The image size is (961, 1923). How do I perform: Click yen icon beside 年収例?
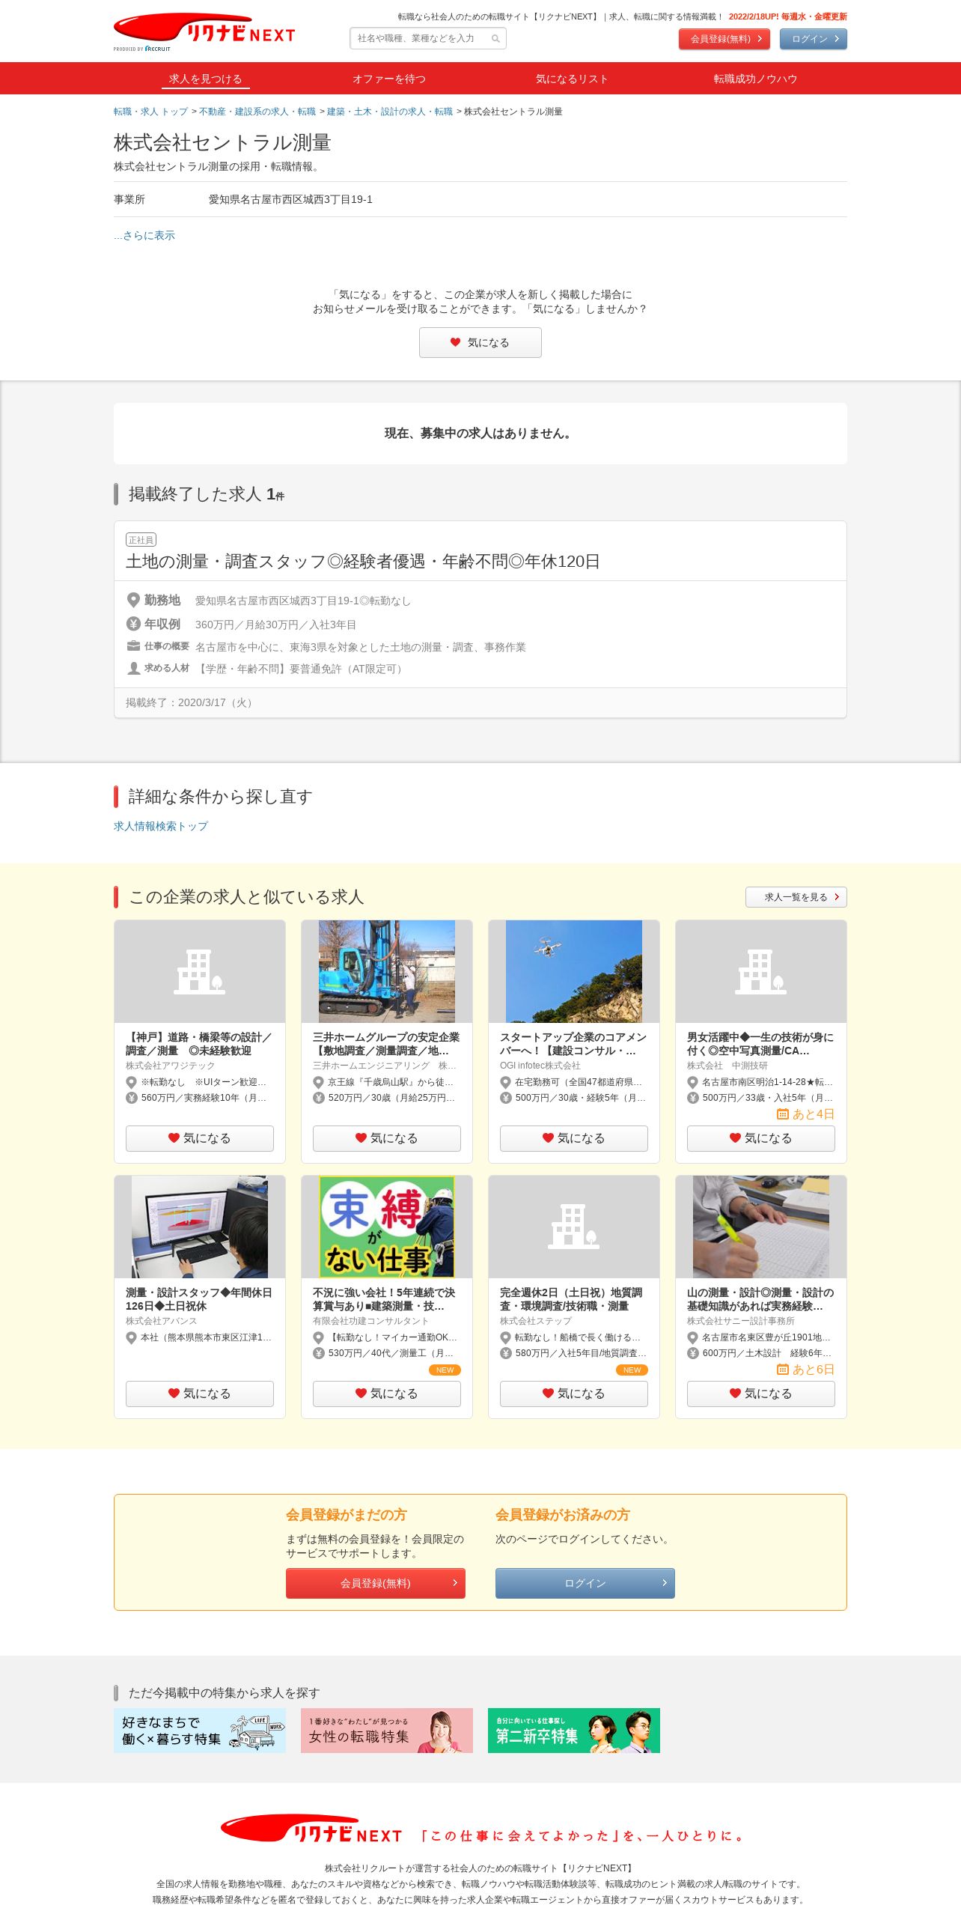[133, 624]
